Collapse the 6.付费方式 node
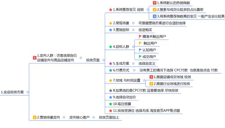The height and width of the screenshot is (128, 225). click(134, 70)
